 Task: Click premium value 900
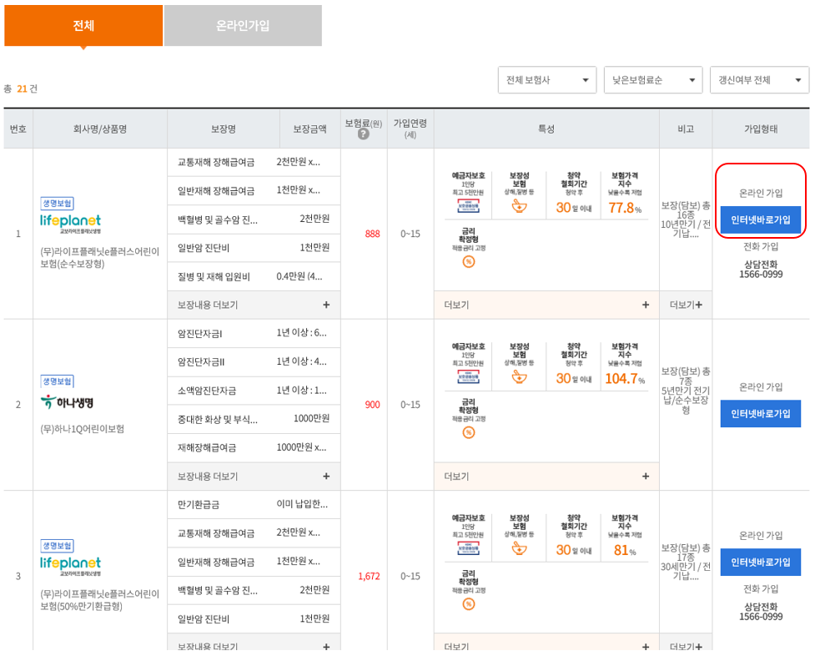pyautogui.click(x=372, y=405)
